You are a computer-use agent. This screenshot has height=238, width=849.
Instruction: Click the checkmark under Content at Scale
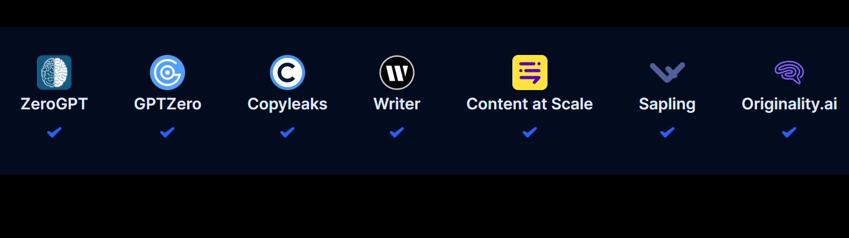coord(530,133)
